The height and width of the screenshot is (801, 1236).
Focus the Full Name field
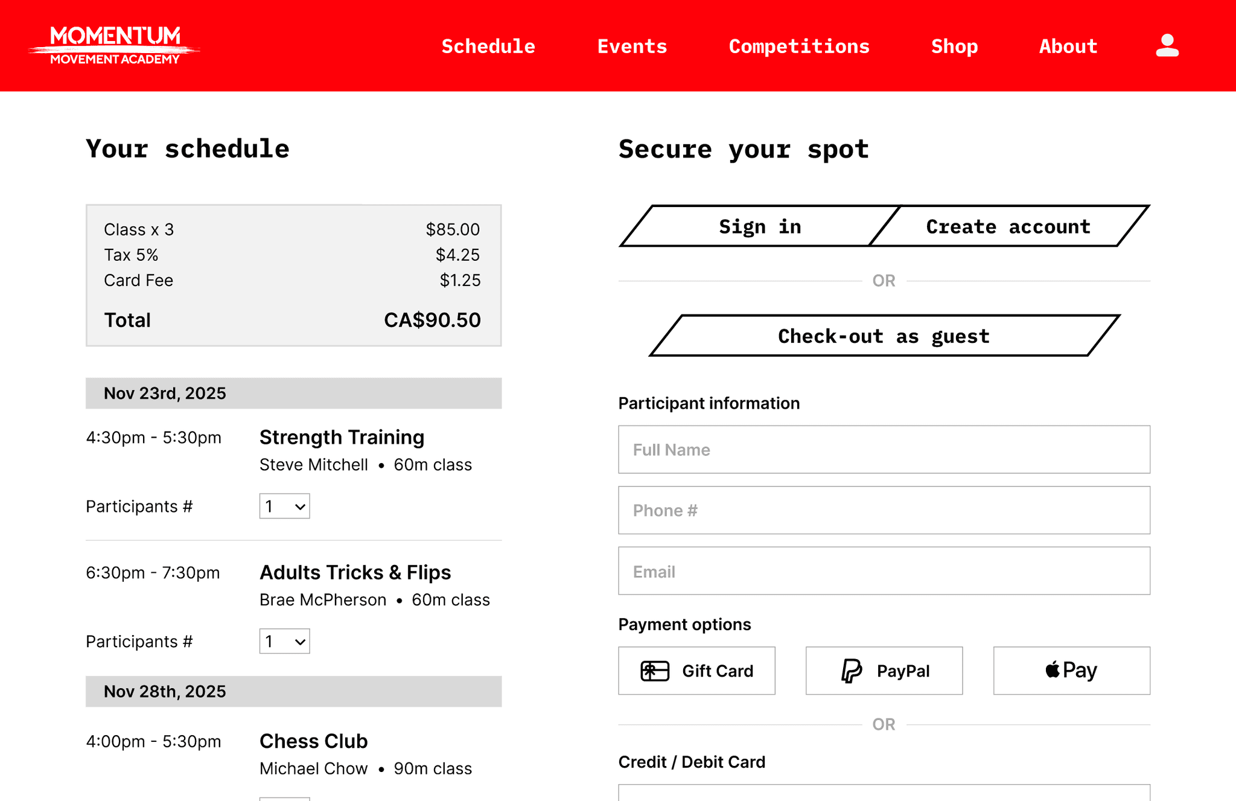click(x=884, y=450)
